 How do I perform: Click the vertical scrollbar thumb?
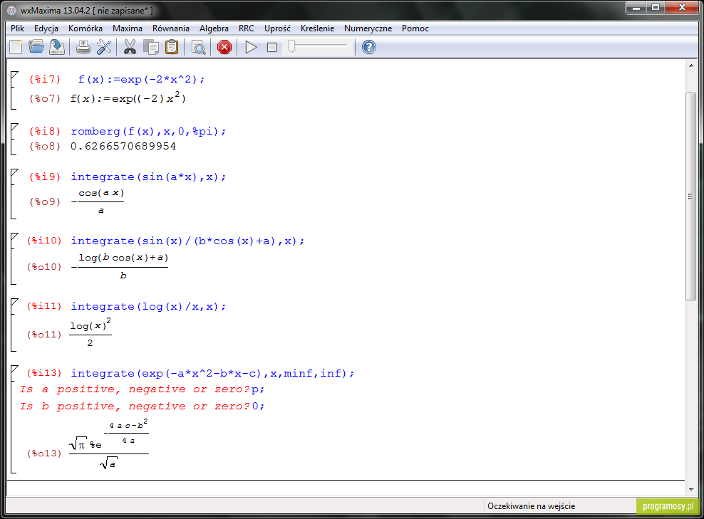pyautogui.click(x=690, y=196)
